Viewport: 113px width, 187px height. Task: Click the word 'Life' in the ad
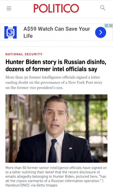click(28, 36)
